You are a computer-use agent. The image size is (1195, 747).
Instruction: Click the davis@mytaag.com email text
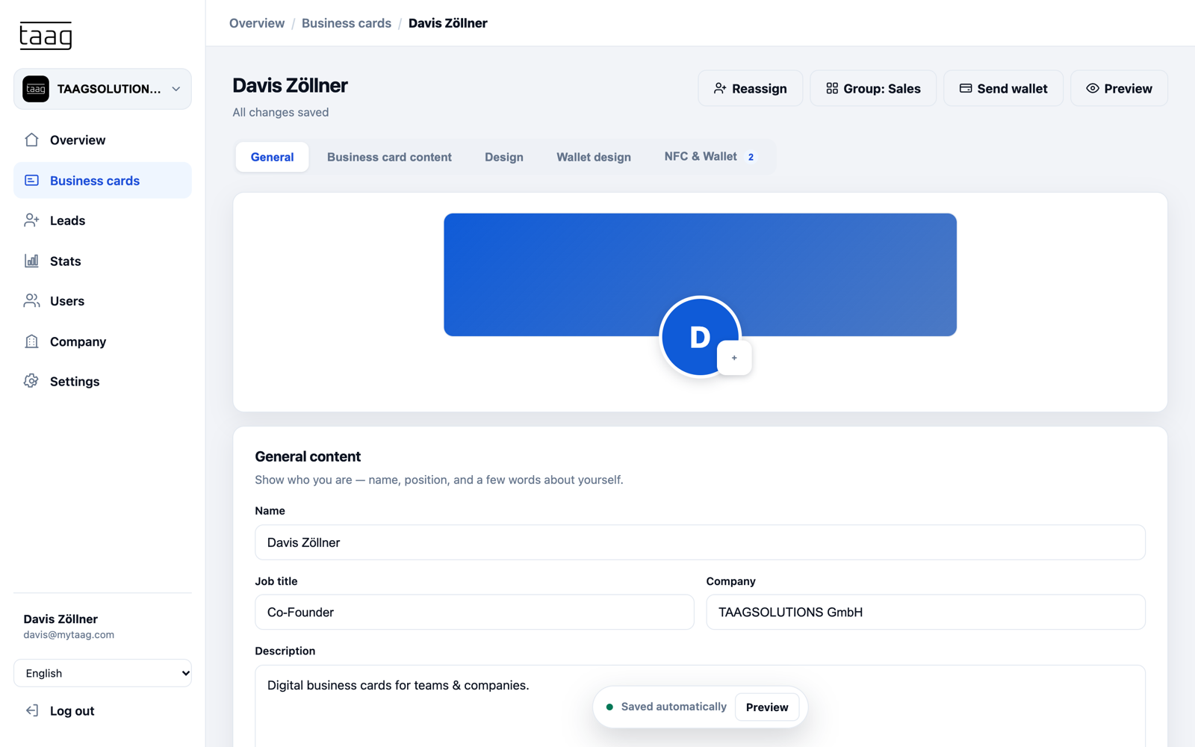[x=69, y=635]
